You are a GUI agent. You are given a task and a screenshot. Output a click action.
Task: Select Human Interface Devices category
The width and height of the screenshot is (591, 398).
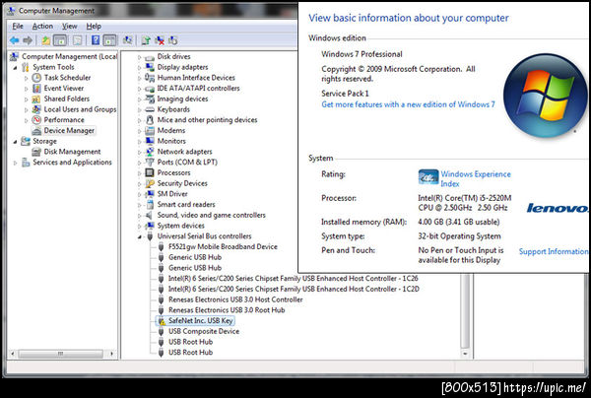196,78
